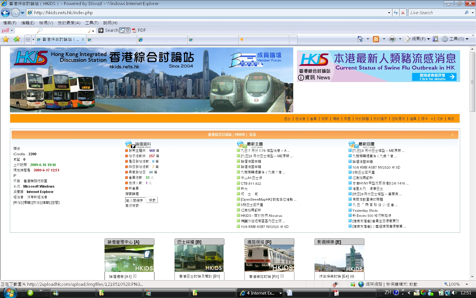
Task: Open the 說明(H) menu
Action: click(110, 23)
